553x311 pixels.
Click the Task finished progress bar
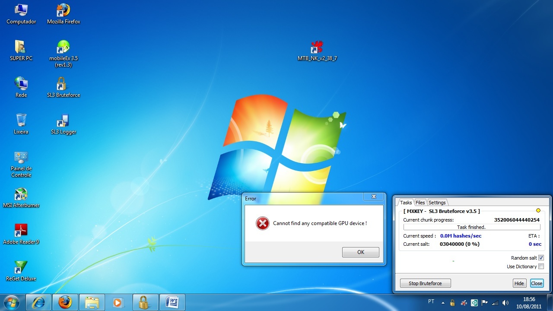click(471, 227)
